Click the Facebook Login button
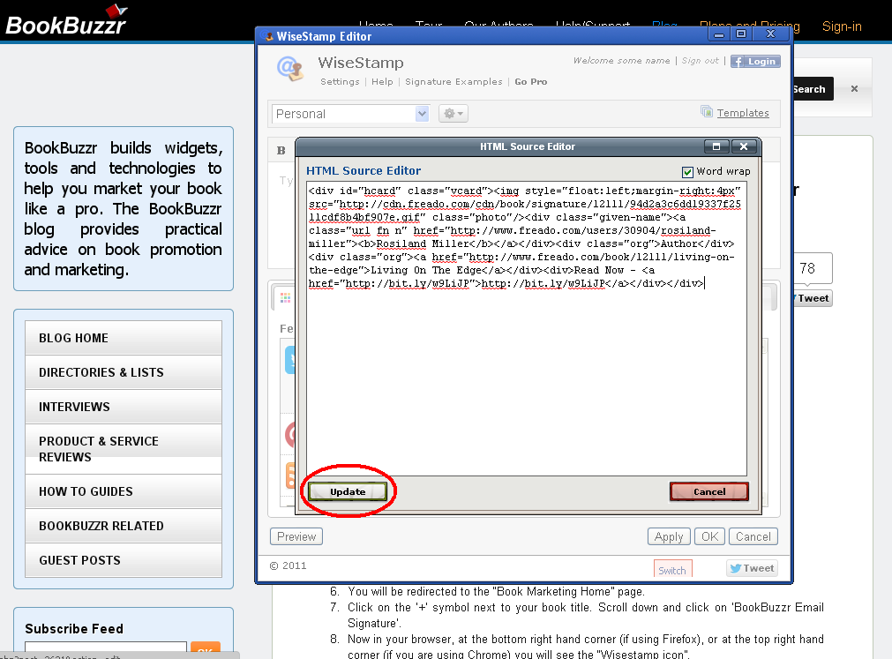The height and width of the screenshot is (659, 892). [x=754, y=62]
